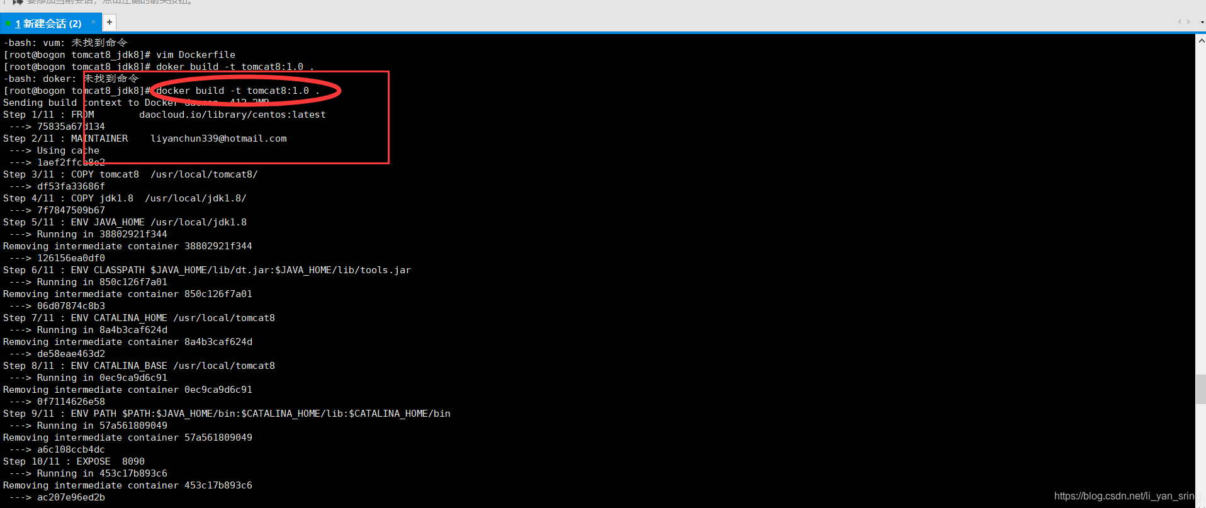Click the 'Sending build context to Docker daemon' line
1206x508 pixels.
[x=136, y=103]
